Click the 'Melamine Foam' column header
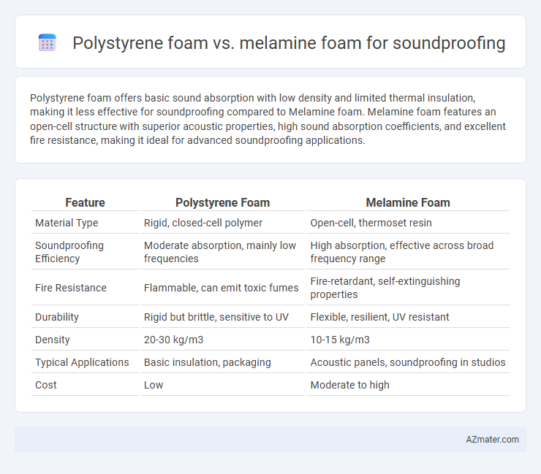The width and height of the screenshot is (541, 474). 408,203
